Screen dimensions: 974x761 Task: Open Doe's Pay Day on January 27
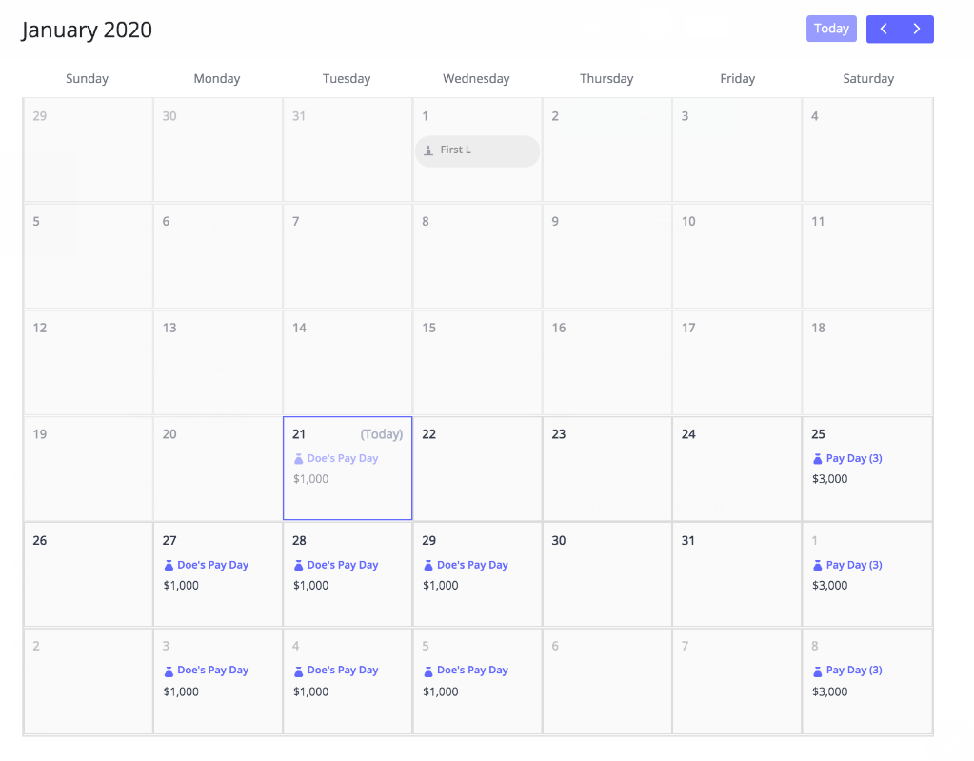click(x=212, y=565)
